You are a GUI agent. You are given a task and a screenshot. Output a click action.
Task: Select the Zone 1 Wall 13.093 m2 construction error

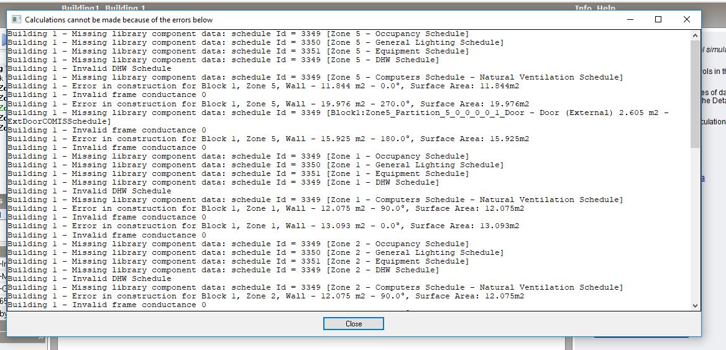[263, 226]
